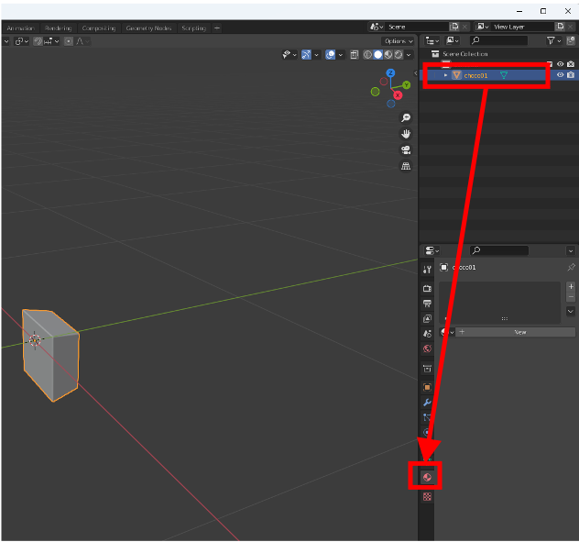Expand the chcoc01 tree item arrow
579x542 pixels.
point(446,75)
